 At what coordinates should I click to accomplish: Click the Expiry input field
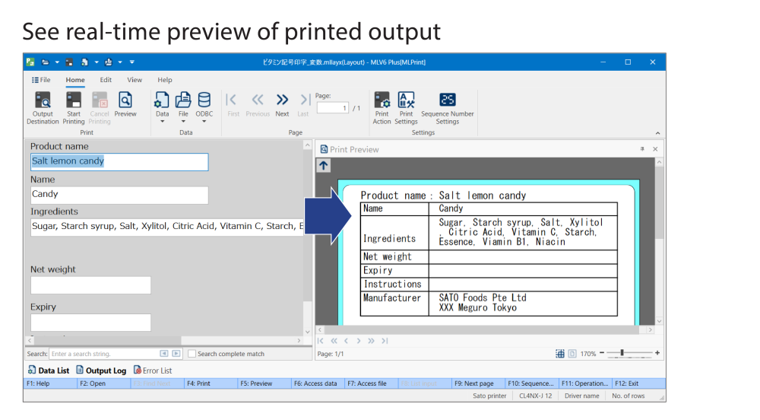90,323
